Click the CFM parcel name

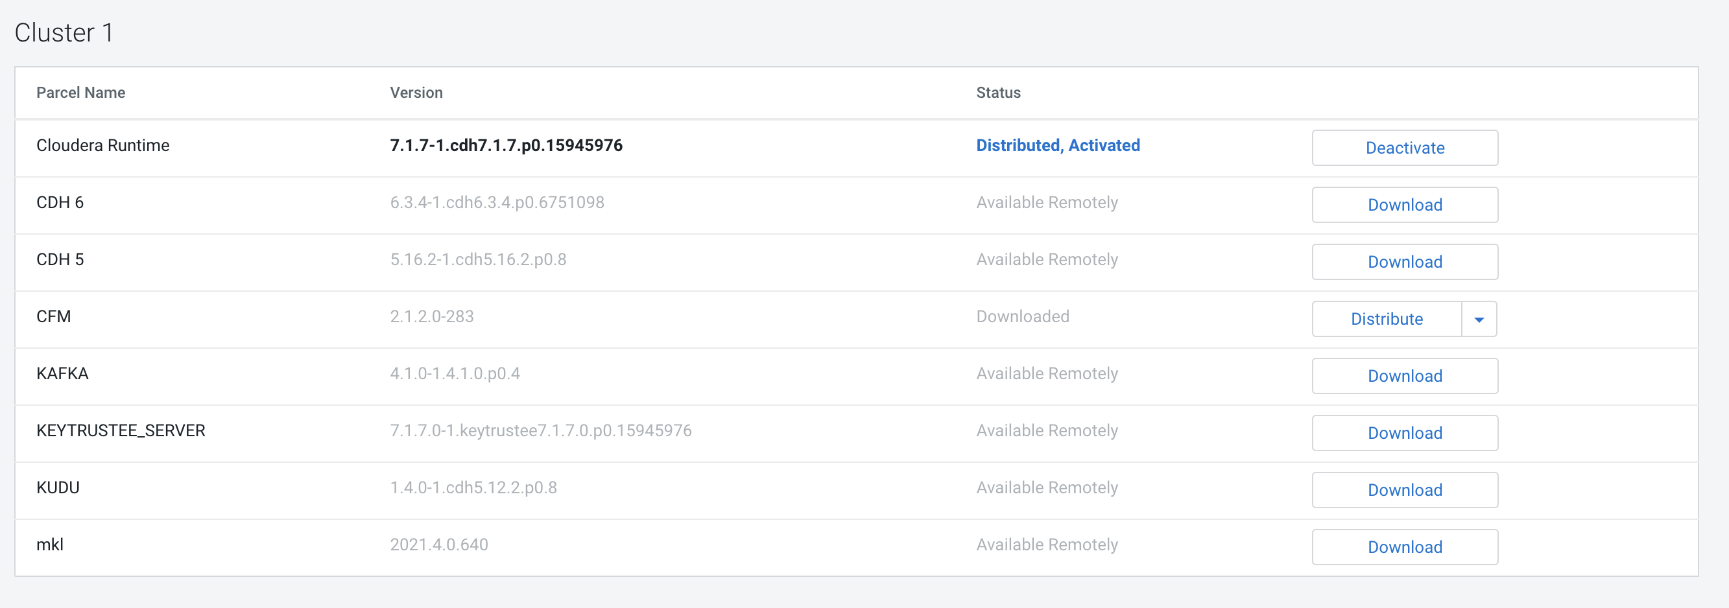tap(54, 316)
